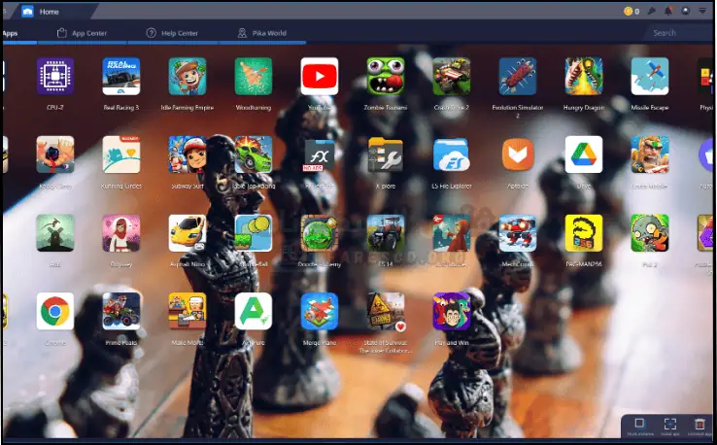Launch Real Racing 3
This screenshot has height=445, width=717.
pos(121,76)
